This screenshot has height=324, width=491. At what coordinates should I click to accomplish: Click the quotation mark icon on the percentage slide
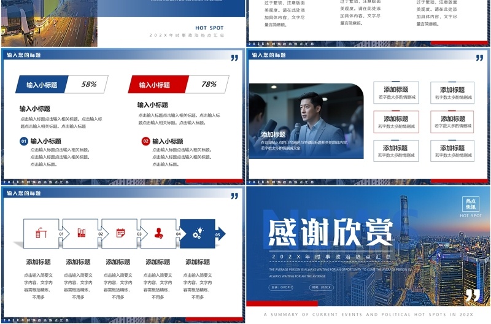pos(234,58)
